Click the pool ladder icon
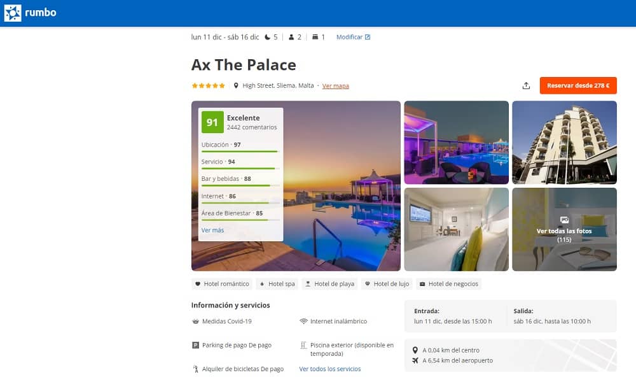Image resolution: width=636 pixels, height=389 pixels. (x=303, y=345)
